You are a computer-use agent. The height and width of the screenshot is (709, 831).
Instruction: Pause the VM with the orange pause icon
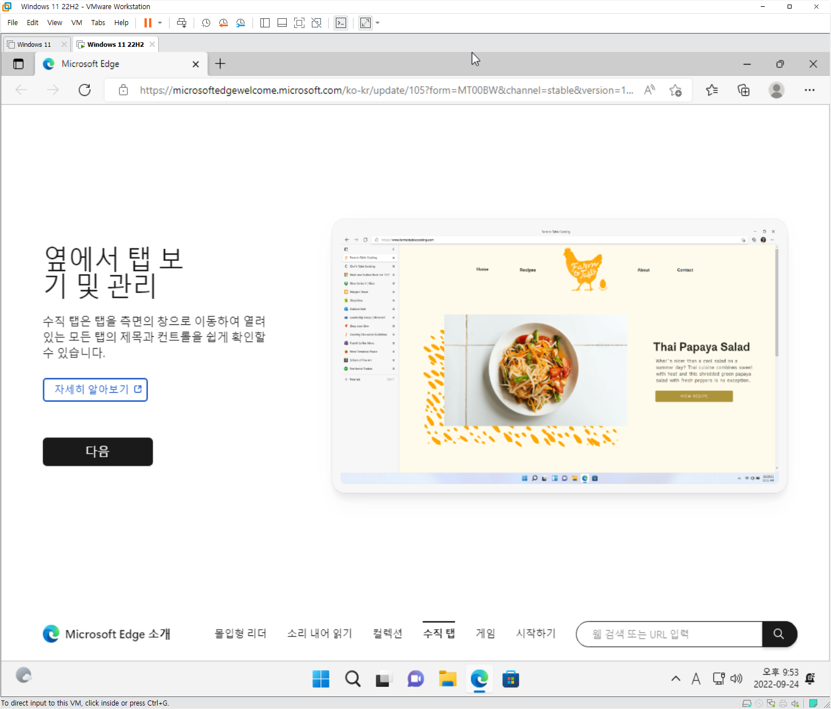point(148,23)
